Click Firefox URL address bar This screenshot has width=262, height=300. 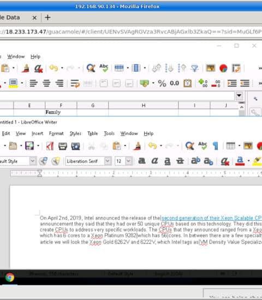pos(131,32)
